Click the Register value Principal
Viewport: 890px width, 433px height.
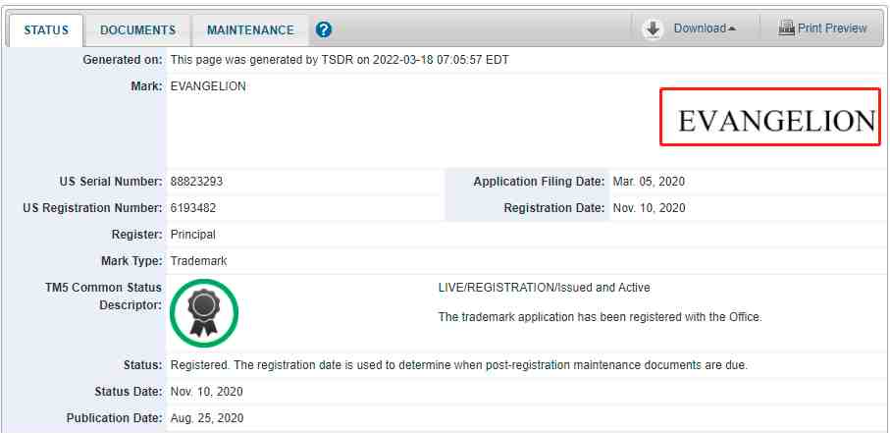[x=192, y=235]
